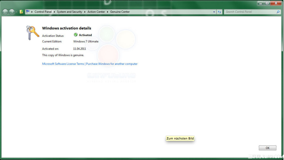Go to System and Security breadcrumb
Viewport: 284px width, 160px height.
coord(69,12)
